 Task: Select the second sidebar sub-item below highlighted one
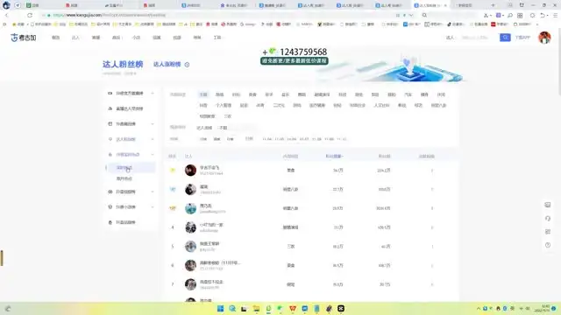[124, 178]
